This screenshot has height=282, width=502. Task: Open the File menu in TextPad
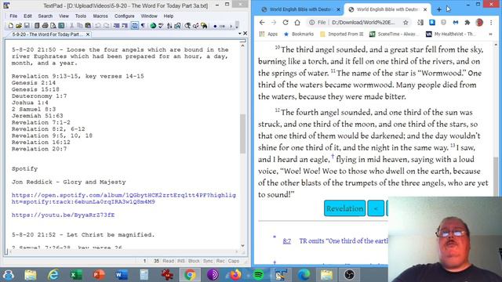[13, 16]
